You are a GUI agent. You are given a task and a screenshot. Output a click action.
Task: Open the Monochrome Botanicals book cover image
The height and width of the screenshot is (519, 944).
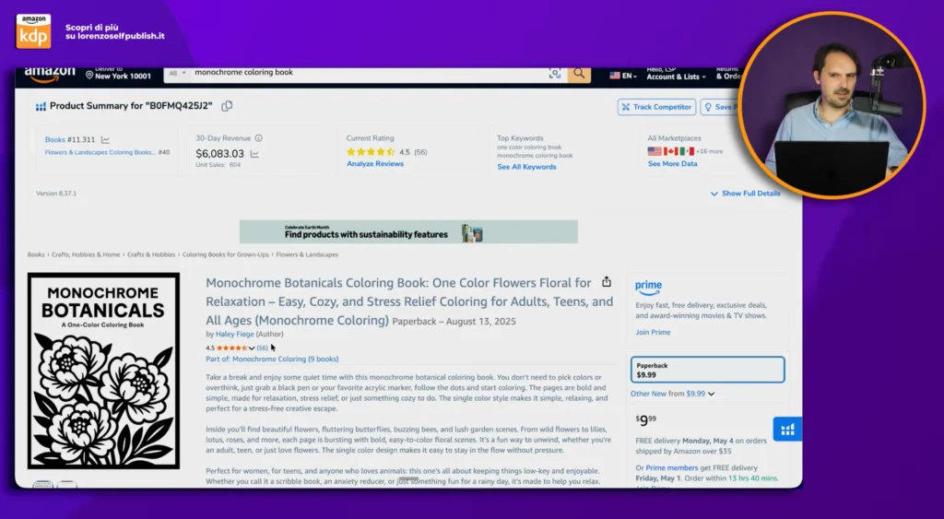(103, 371)
